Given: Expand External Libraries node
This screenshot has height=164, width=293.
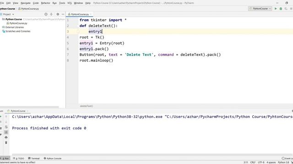Looking at the screenshot, I should pos(15,27).
